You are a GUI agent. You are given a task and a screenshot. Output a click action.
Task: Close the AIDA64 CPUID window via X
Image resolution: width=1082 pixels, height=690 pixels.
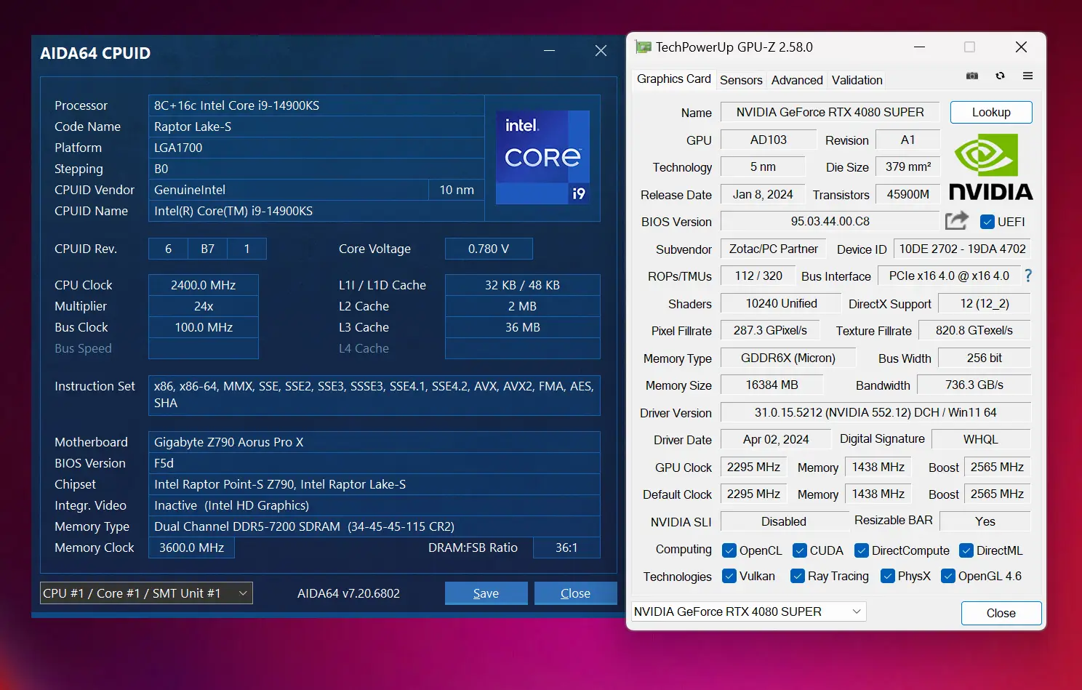601,51
